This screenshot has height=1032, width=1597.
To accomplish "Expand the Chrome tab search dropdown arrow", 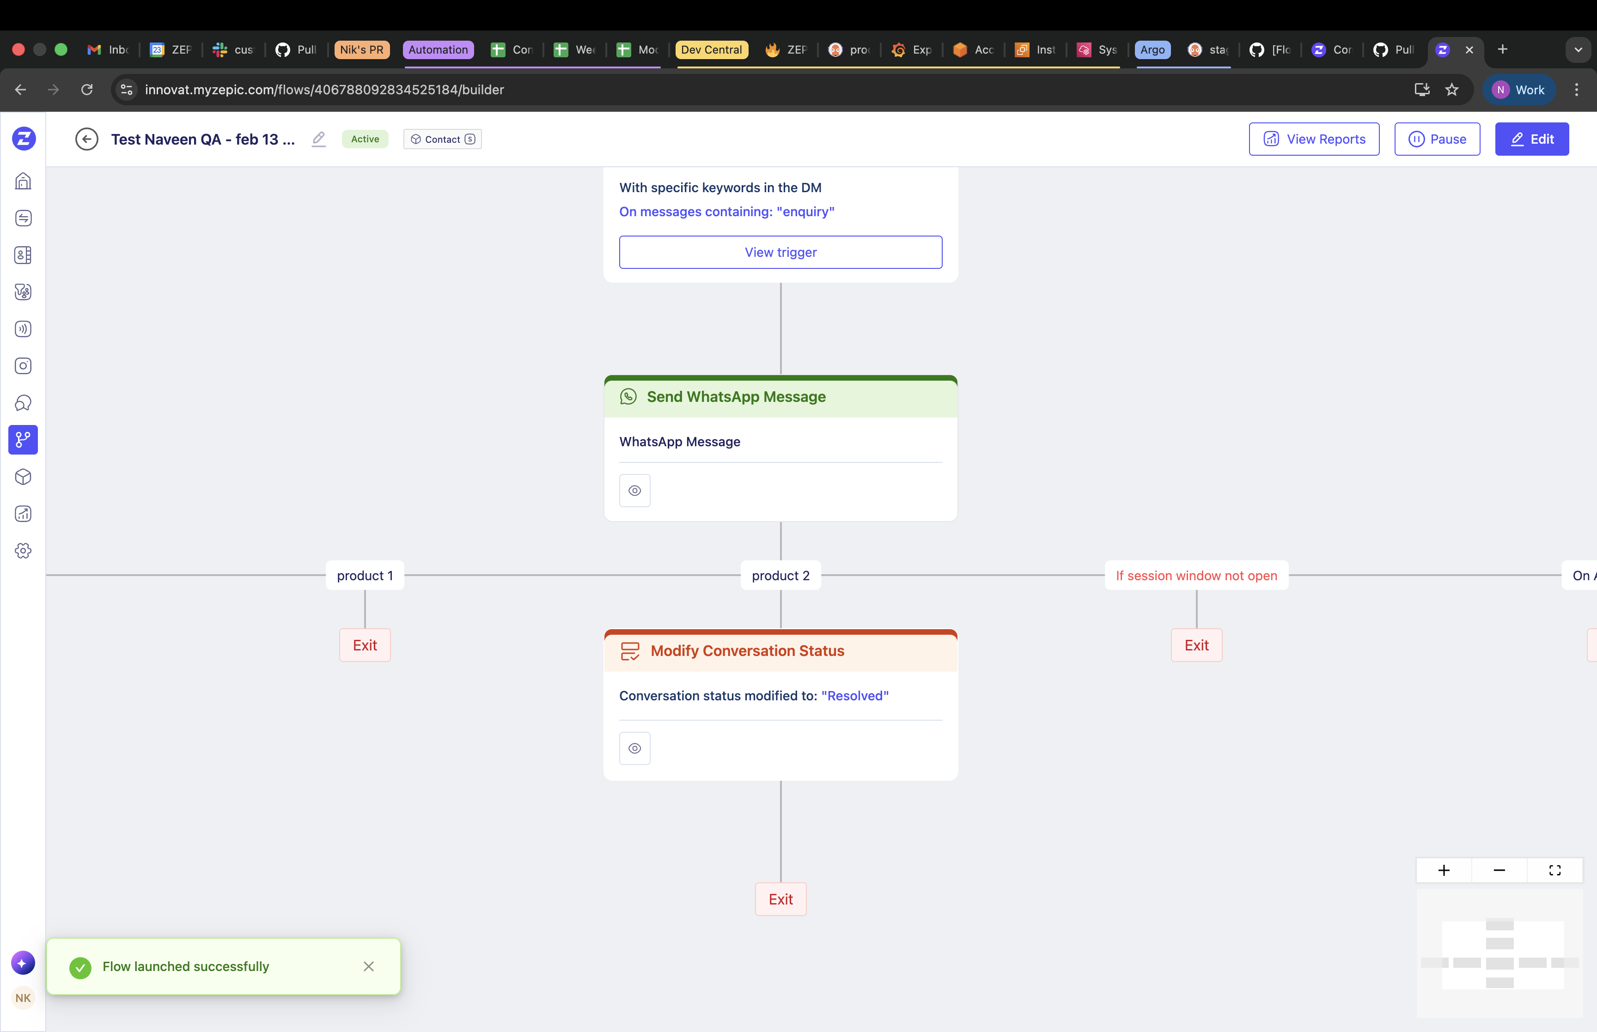I will click(1578, 49).
